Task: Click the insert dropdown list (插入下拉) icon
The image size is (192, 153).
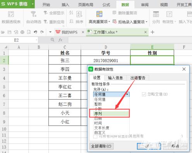Action: pyautogui.click(x=189, y=14)
